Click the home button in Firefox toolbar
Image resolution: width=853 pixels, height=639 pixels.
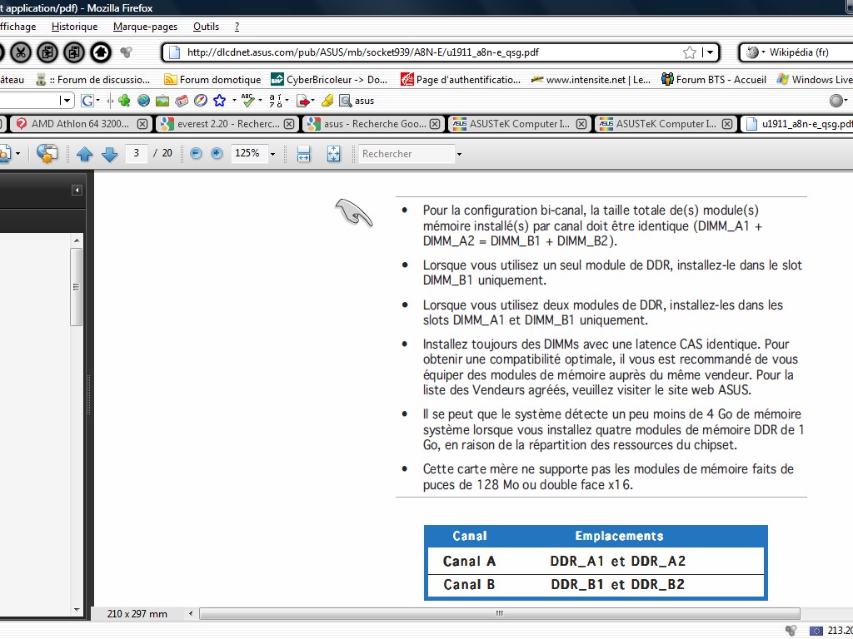(x=101, y=52)
